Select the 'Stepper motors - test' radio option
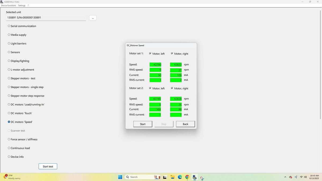The height and width of the screenshot is (181, 322). [9, 78]
